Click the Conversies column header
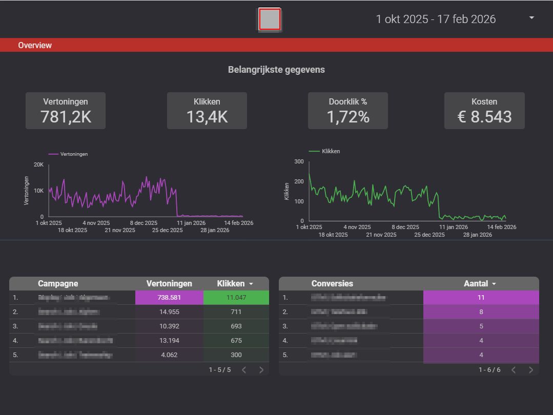Image resolution: width=553 pixels, height=415 pixels. click(332, 283)
